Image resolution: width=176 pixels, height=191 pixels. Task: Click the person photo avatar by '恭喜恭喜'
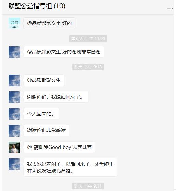point(14,148)
